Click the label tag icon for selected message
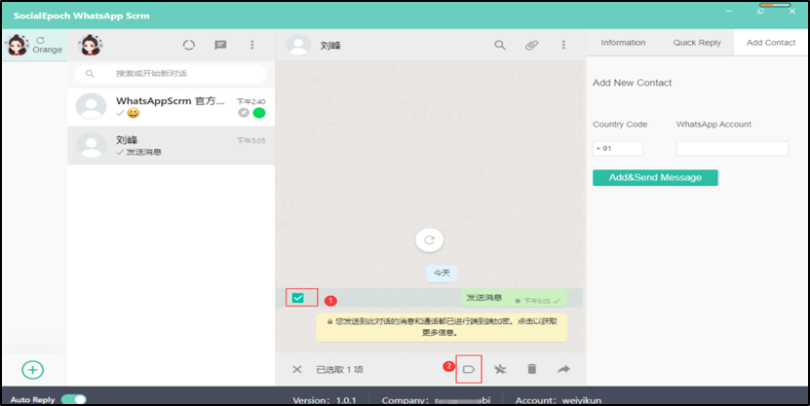This screenshot has height=406, width=810. tap(469, 369)
